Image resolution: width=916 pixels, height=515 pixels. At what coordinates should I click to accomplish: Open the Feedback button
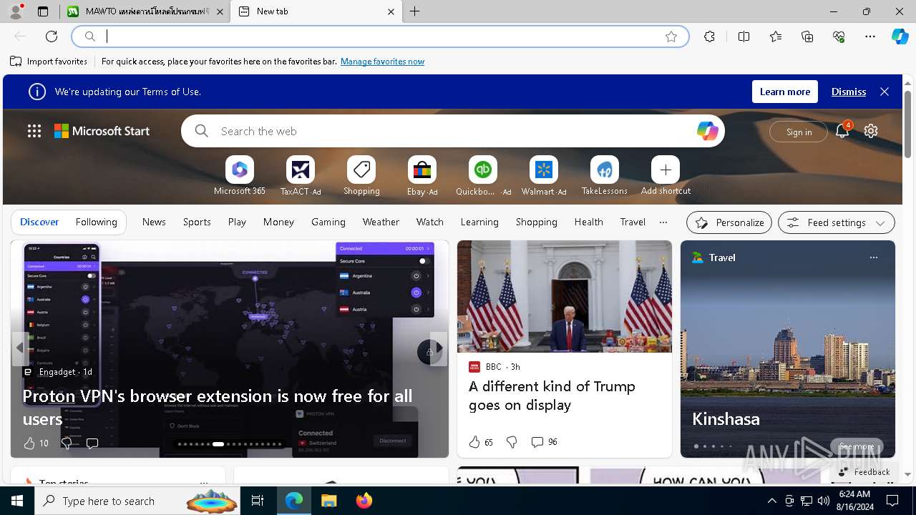coord(864,471)
